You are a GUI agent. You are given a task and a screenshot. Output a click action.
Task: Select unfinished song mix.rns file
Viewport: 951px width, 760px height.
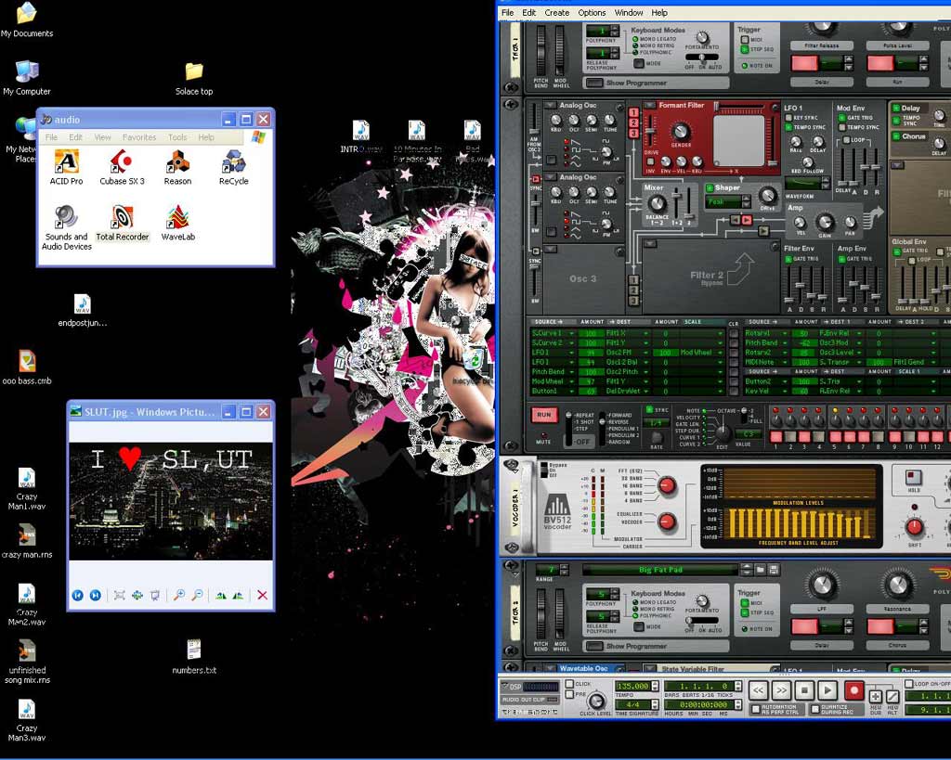click(x=27, y=663)
